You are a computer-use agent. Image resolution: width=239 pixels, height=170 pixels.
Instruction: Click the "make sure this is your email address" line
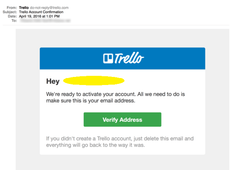pos(91,101)
